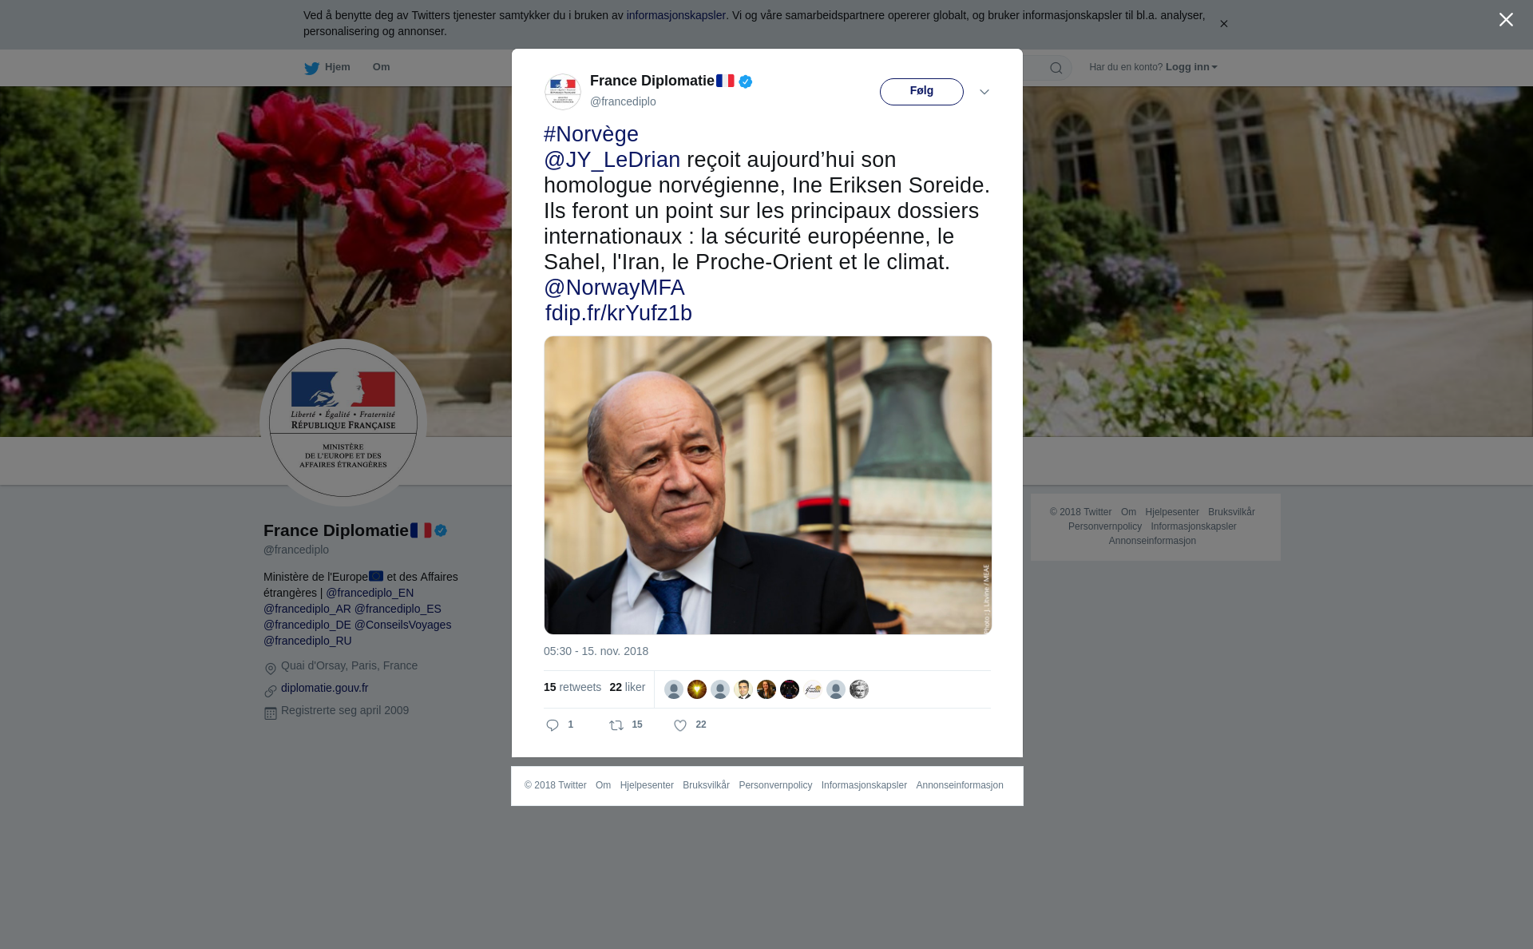1533x949 pixels.
Task: Click the reply speech bubble icon
Action: [553, 725]
